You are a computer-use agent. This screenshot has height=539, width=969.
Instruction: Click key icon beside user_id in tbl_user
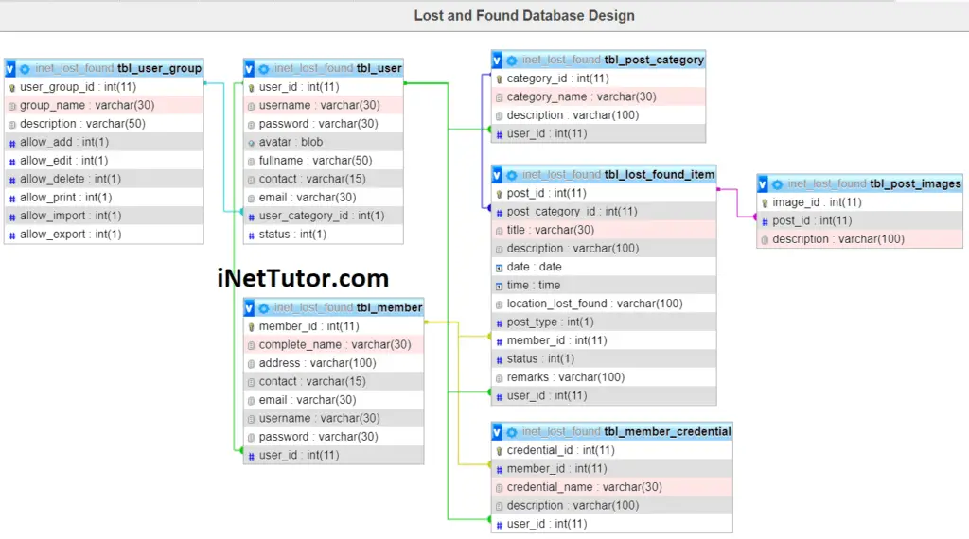point(251,88)
